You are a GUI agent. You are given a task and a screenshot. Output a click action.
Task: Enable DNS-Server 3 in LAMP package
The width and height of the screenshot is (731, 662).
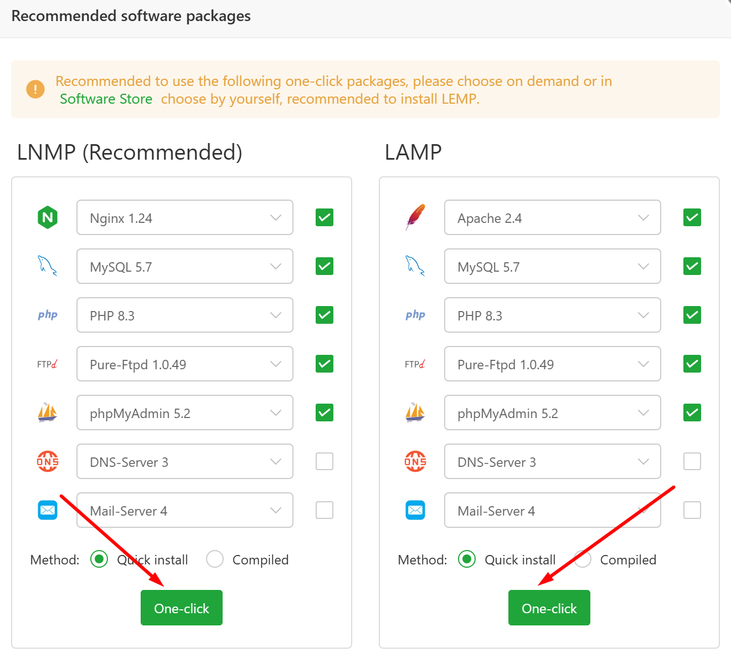pos(692,461)
